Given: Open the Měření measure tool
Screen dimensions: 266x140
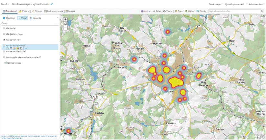Looking at the screenshot, I should 189,11.
